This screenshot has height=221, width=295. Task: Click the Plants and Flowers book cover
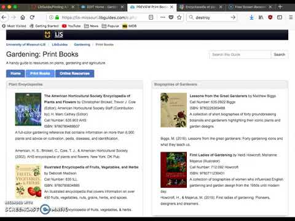point(28,109)
